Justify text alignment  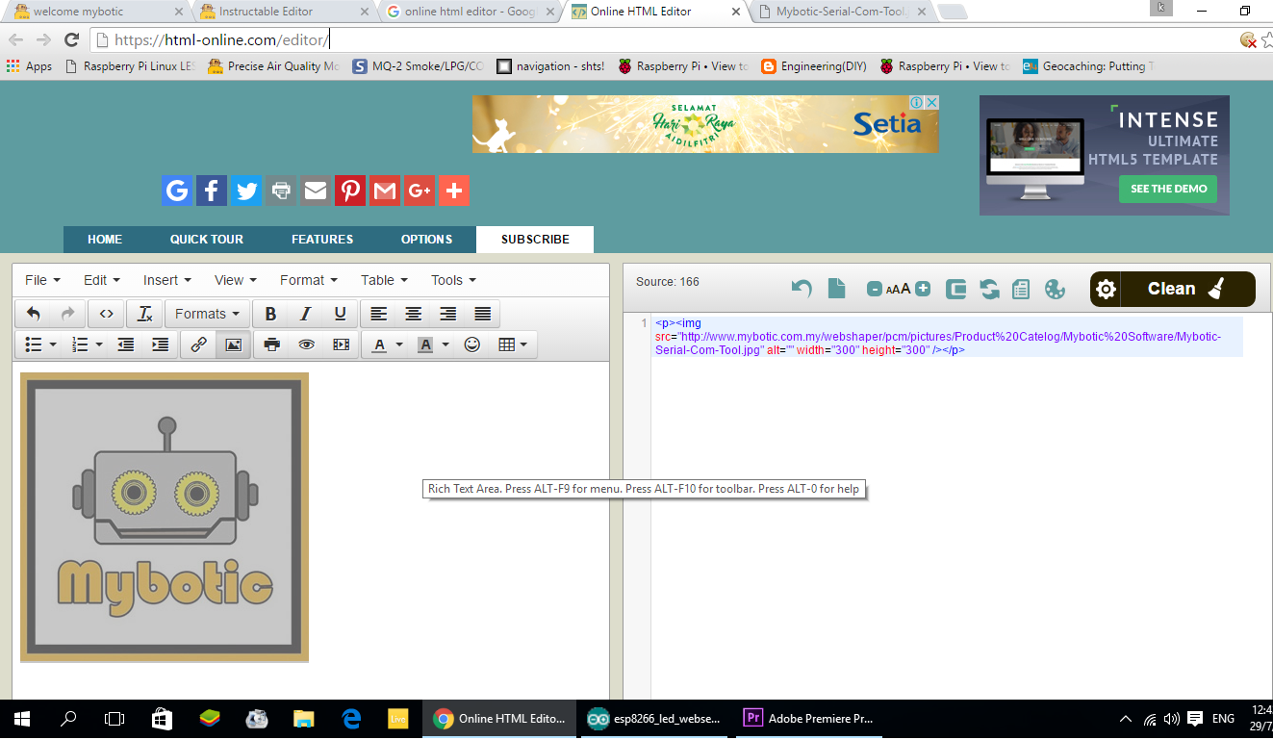pyautogui.click(x=482, y=314)
